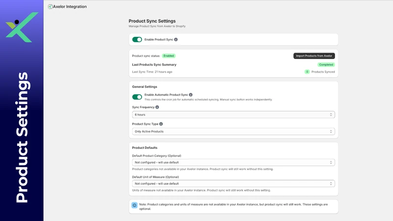Click the Last Sync Time: 21 hours ago text
The width and height of the screenshot is (393, 221).
[152, 72]
